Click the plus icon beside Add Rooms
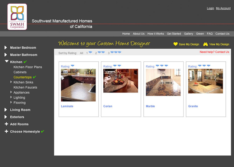 (6, 124)
